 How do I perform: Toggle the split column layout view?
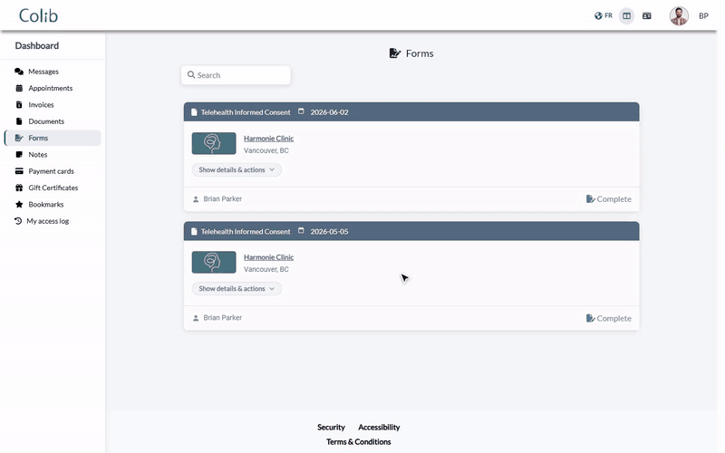(626, 15)
